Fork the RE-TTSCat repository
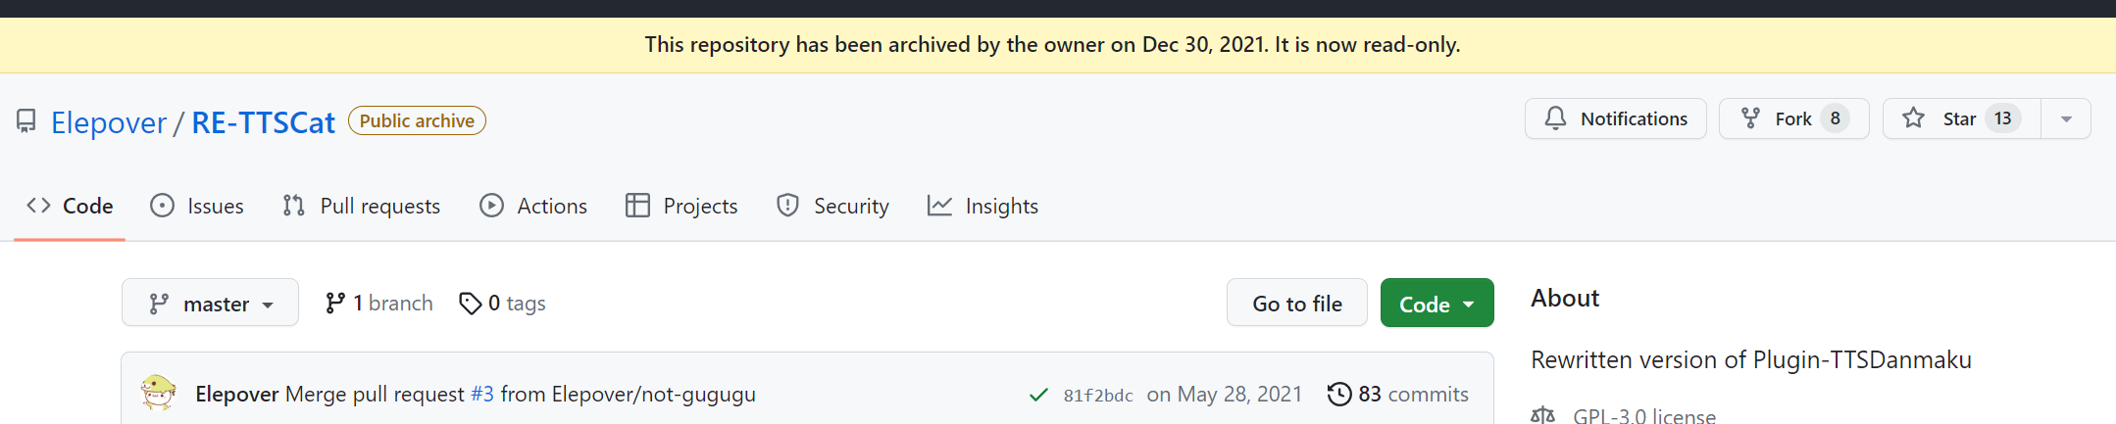The height and width of the screenshot is (424, 2116). click(x=1793, y=118)
